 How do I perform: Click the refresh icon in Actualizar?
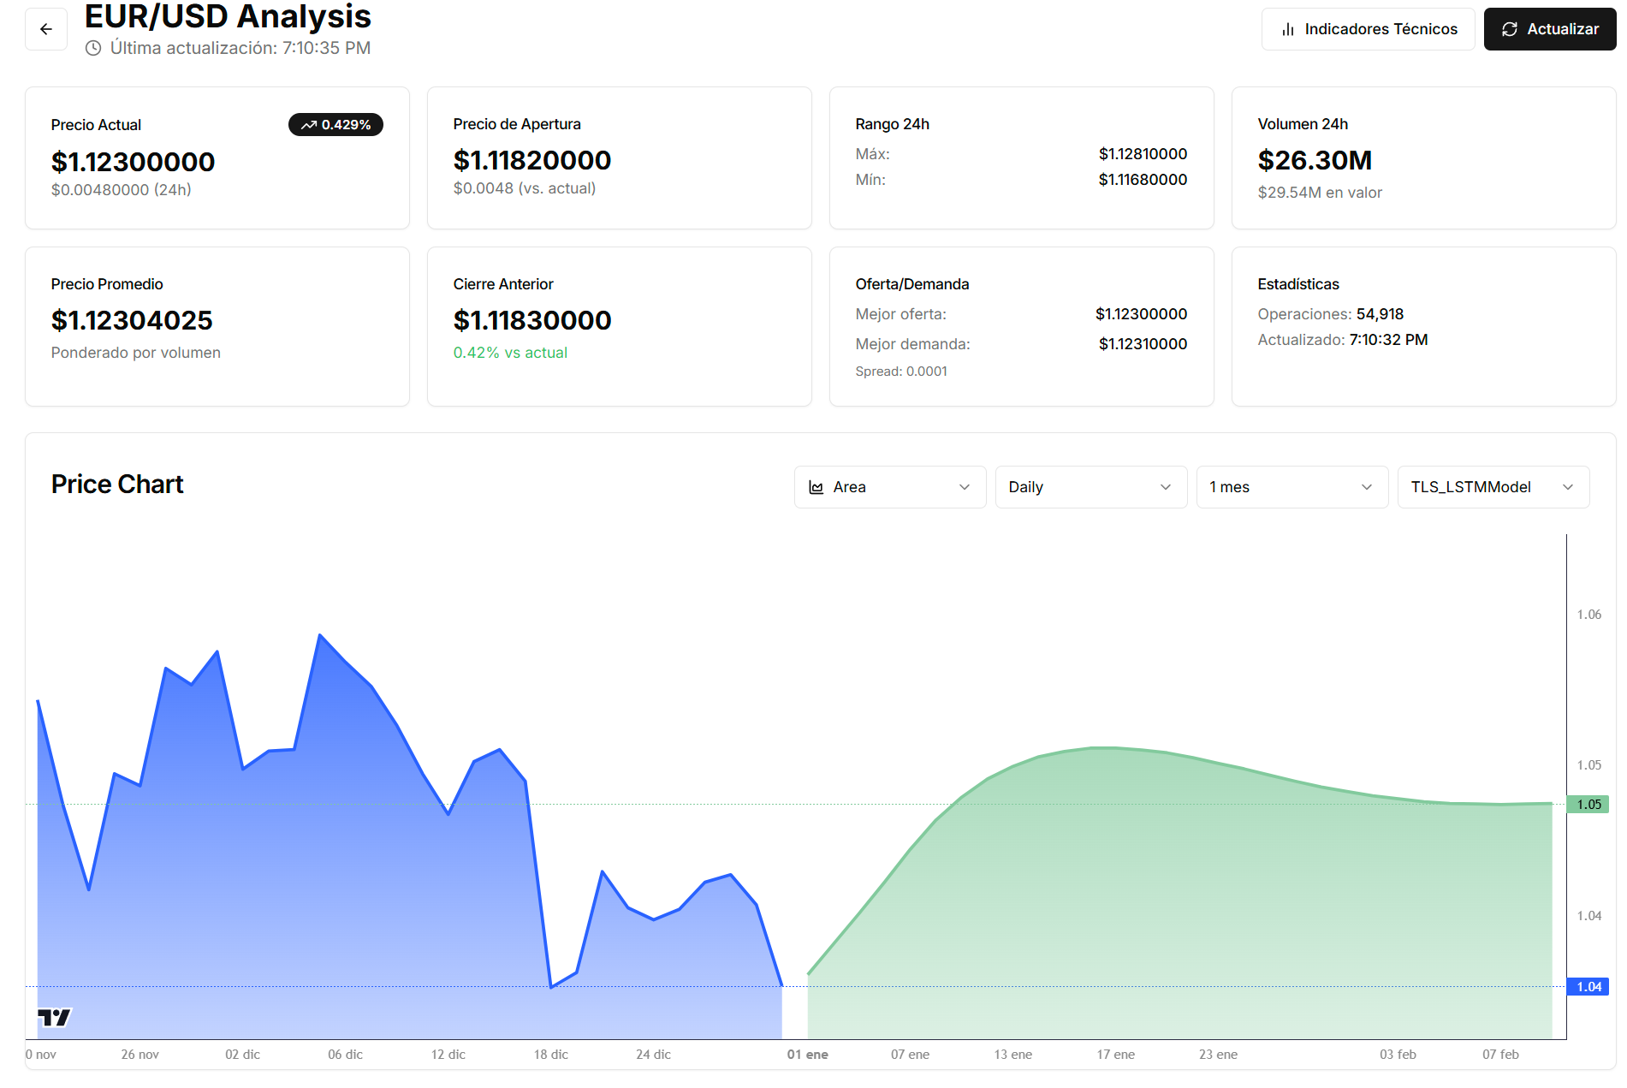(x=1510, y=29)
